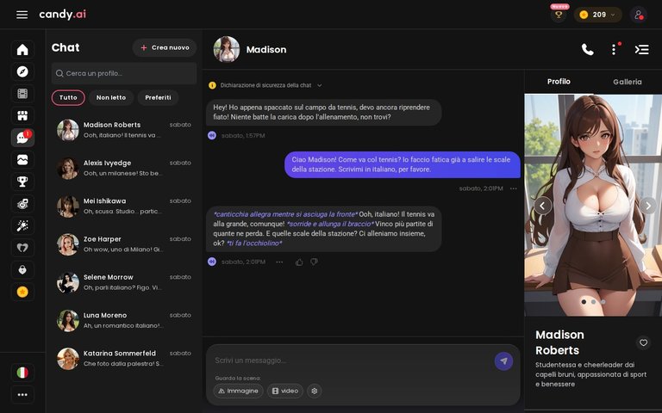The image size is (662, 413).
Task: Open the user account icon
Action: (x=639, y=15)
